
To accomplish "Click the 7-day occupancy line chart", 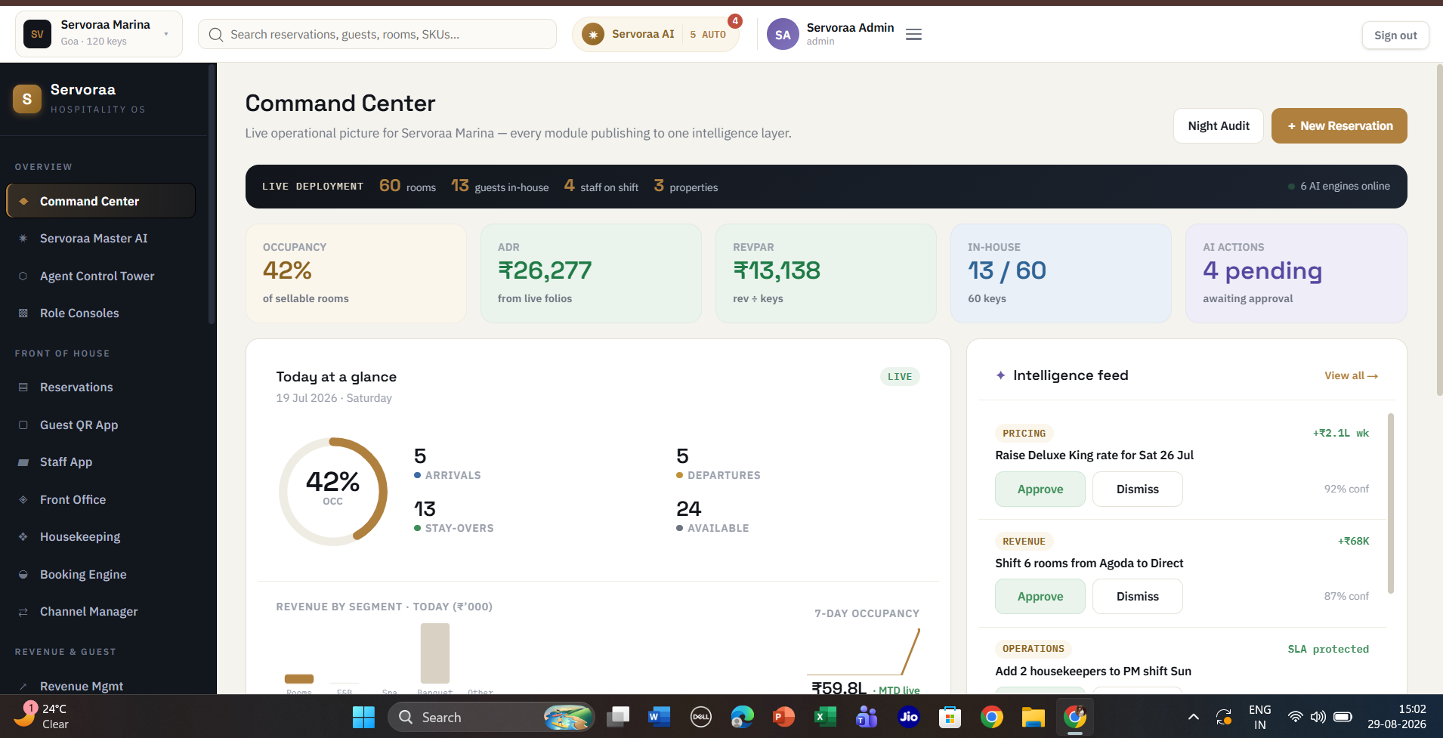I will click(x=863, y=651).
